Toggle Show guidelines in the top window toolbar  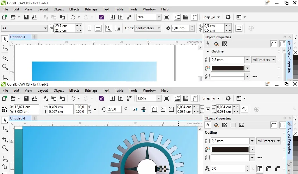[x=194, y=17]
